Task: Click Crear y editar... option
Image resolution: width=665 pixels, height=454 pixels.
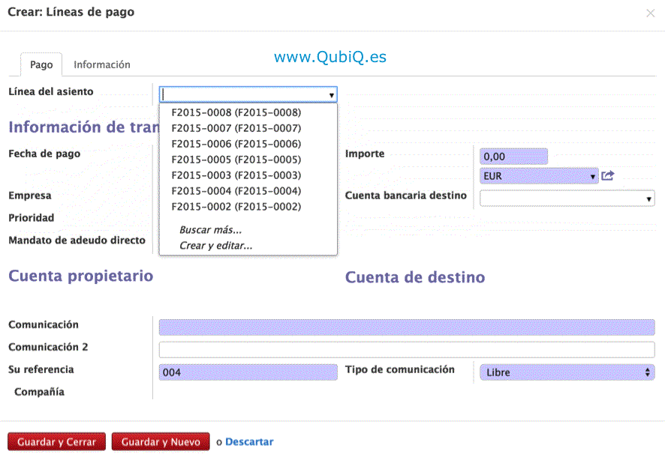Action: click(215, 246)
